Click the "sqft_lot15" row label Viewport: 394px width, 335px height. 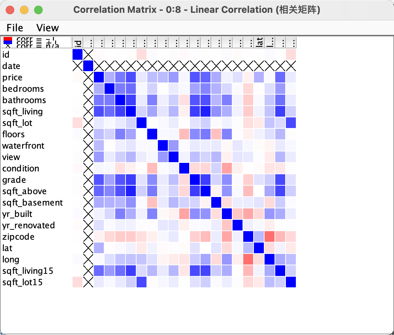coord(23,282)
